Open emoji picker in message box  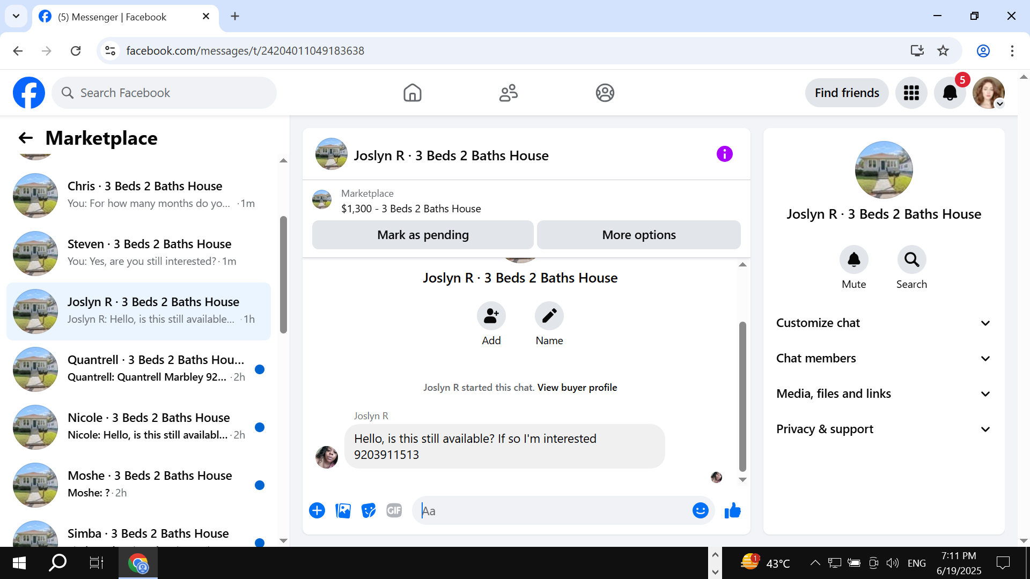pyautogui.click(x=700, y=511)
